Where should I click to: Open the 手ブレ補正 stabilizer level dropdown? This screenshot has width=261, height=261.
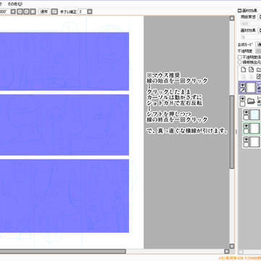point(90,12)
